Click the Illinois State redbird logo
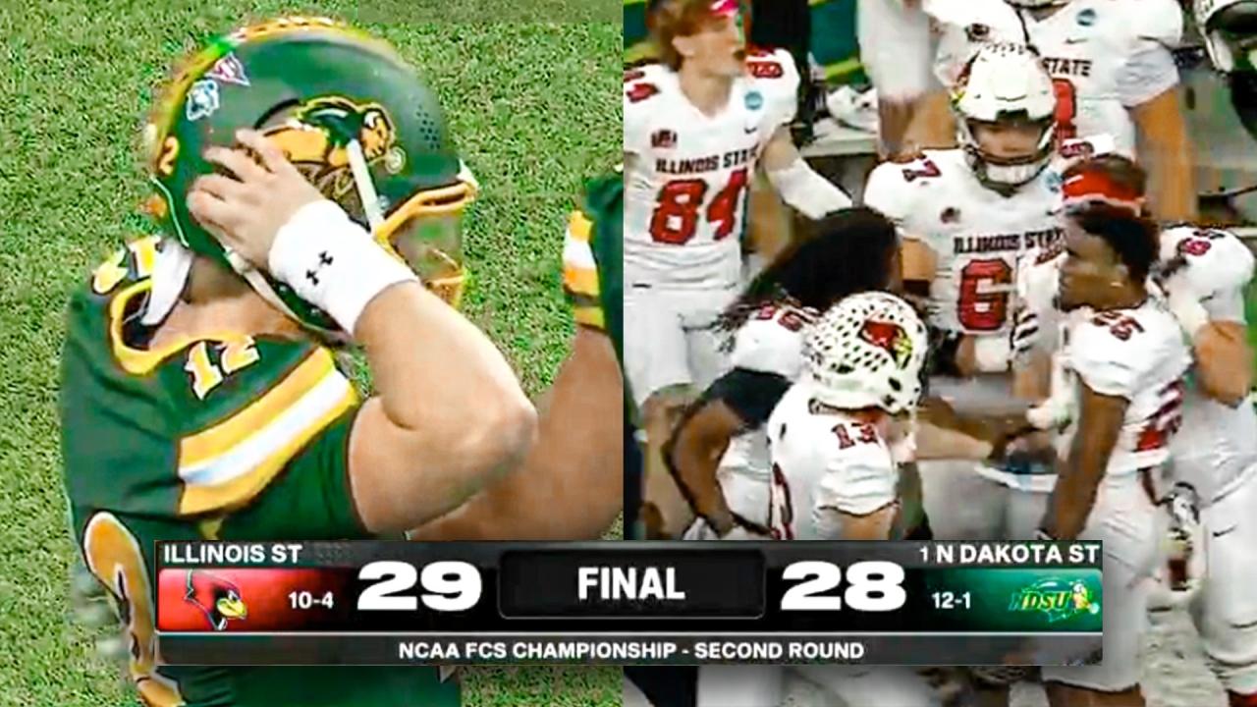Viewport: 1257px width, 707px height. (216, 600)
